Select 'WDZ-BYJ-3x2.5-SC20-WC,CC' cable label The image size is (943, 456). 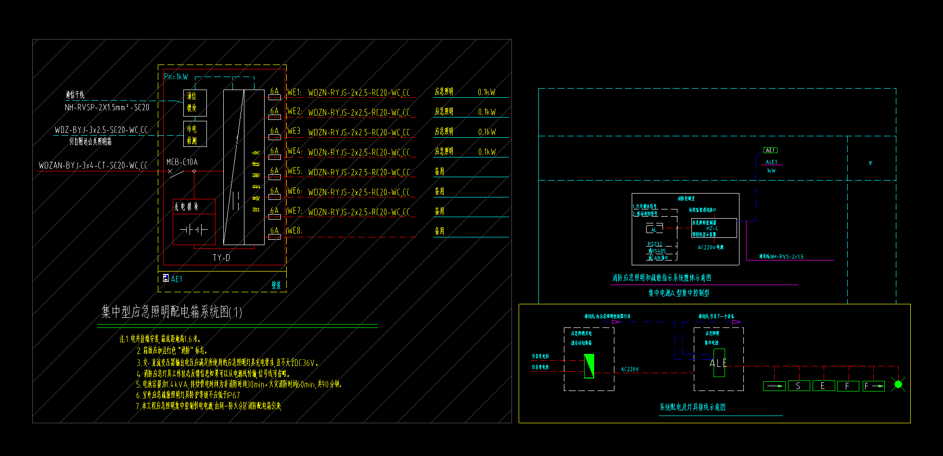102,130
